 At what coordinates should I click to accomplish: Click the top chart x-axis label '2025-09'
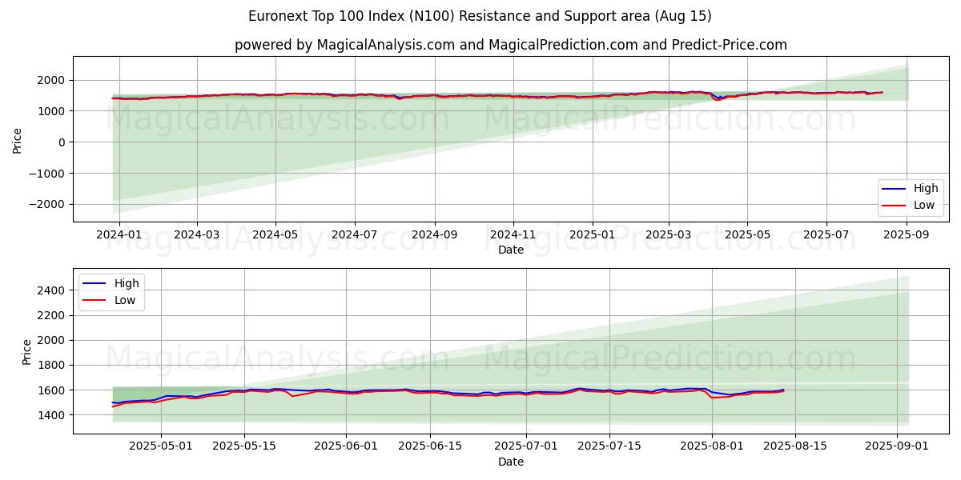(x=906, y=235)
